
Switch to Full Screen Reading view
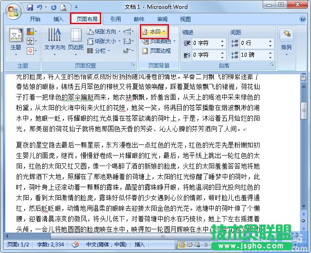(190, 245)
